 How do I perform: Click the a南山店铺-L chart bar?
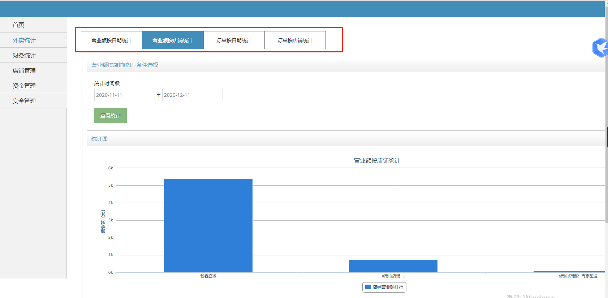pos(393,266)
